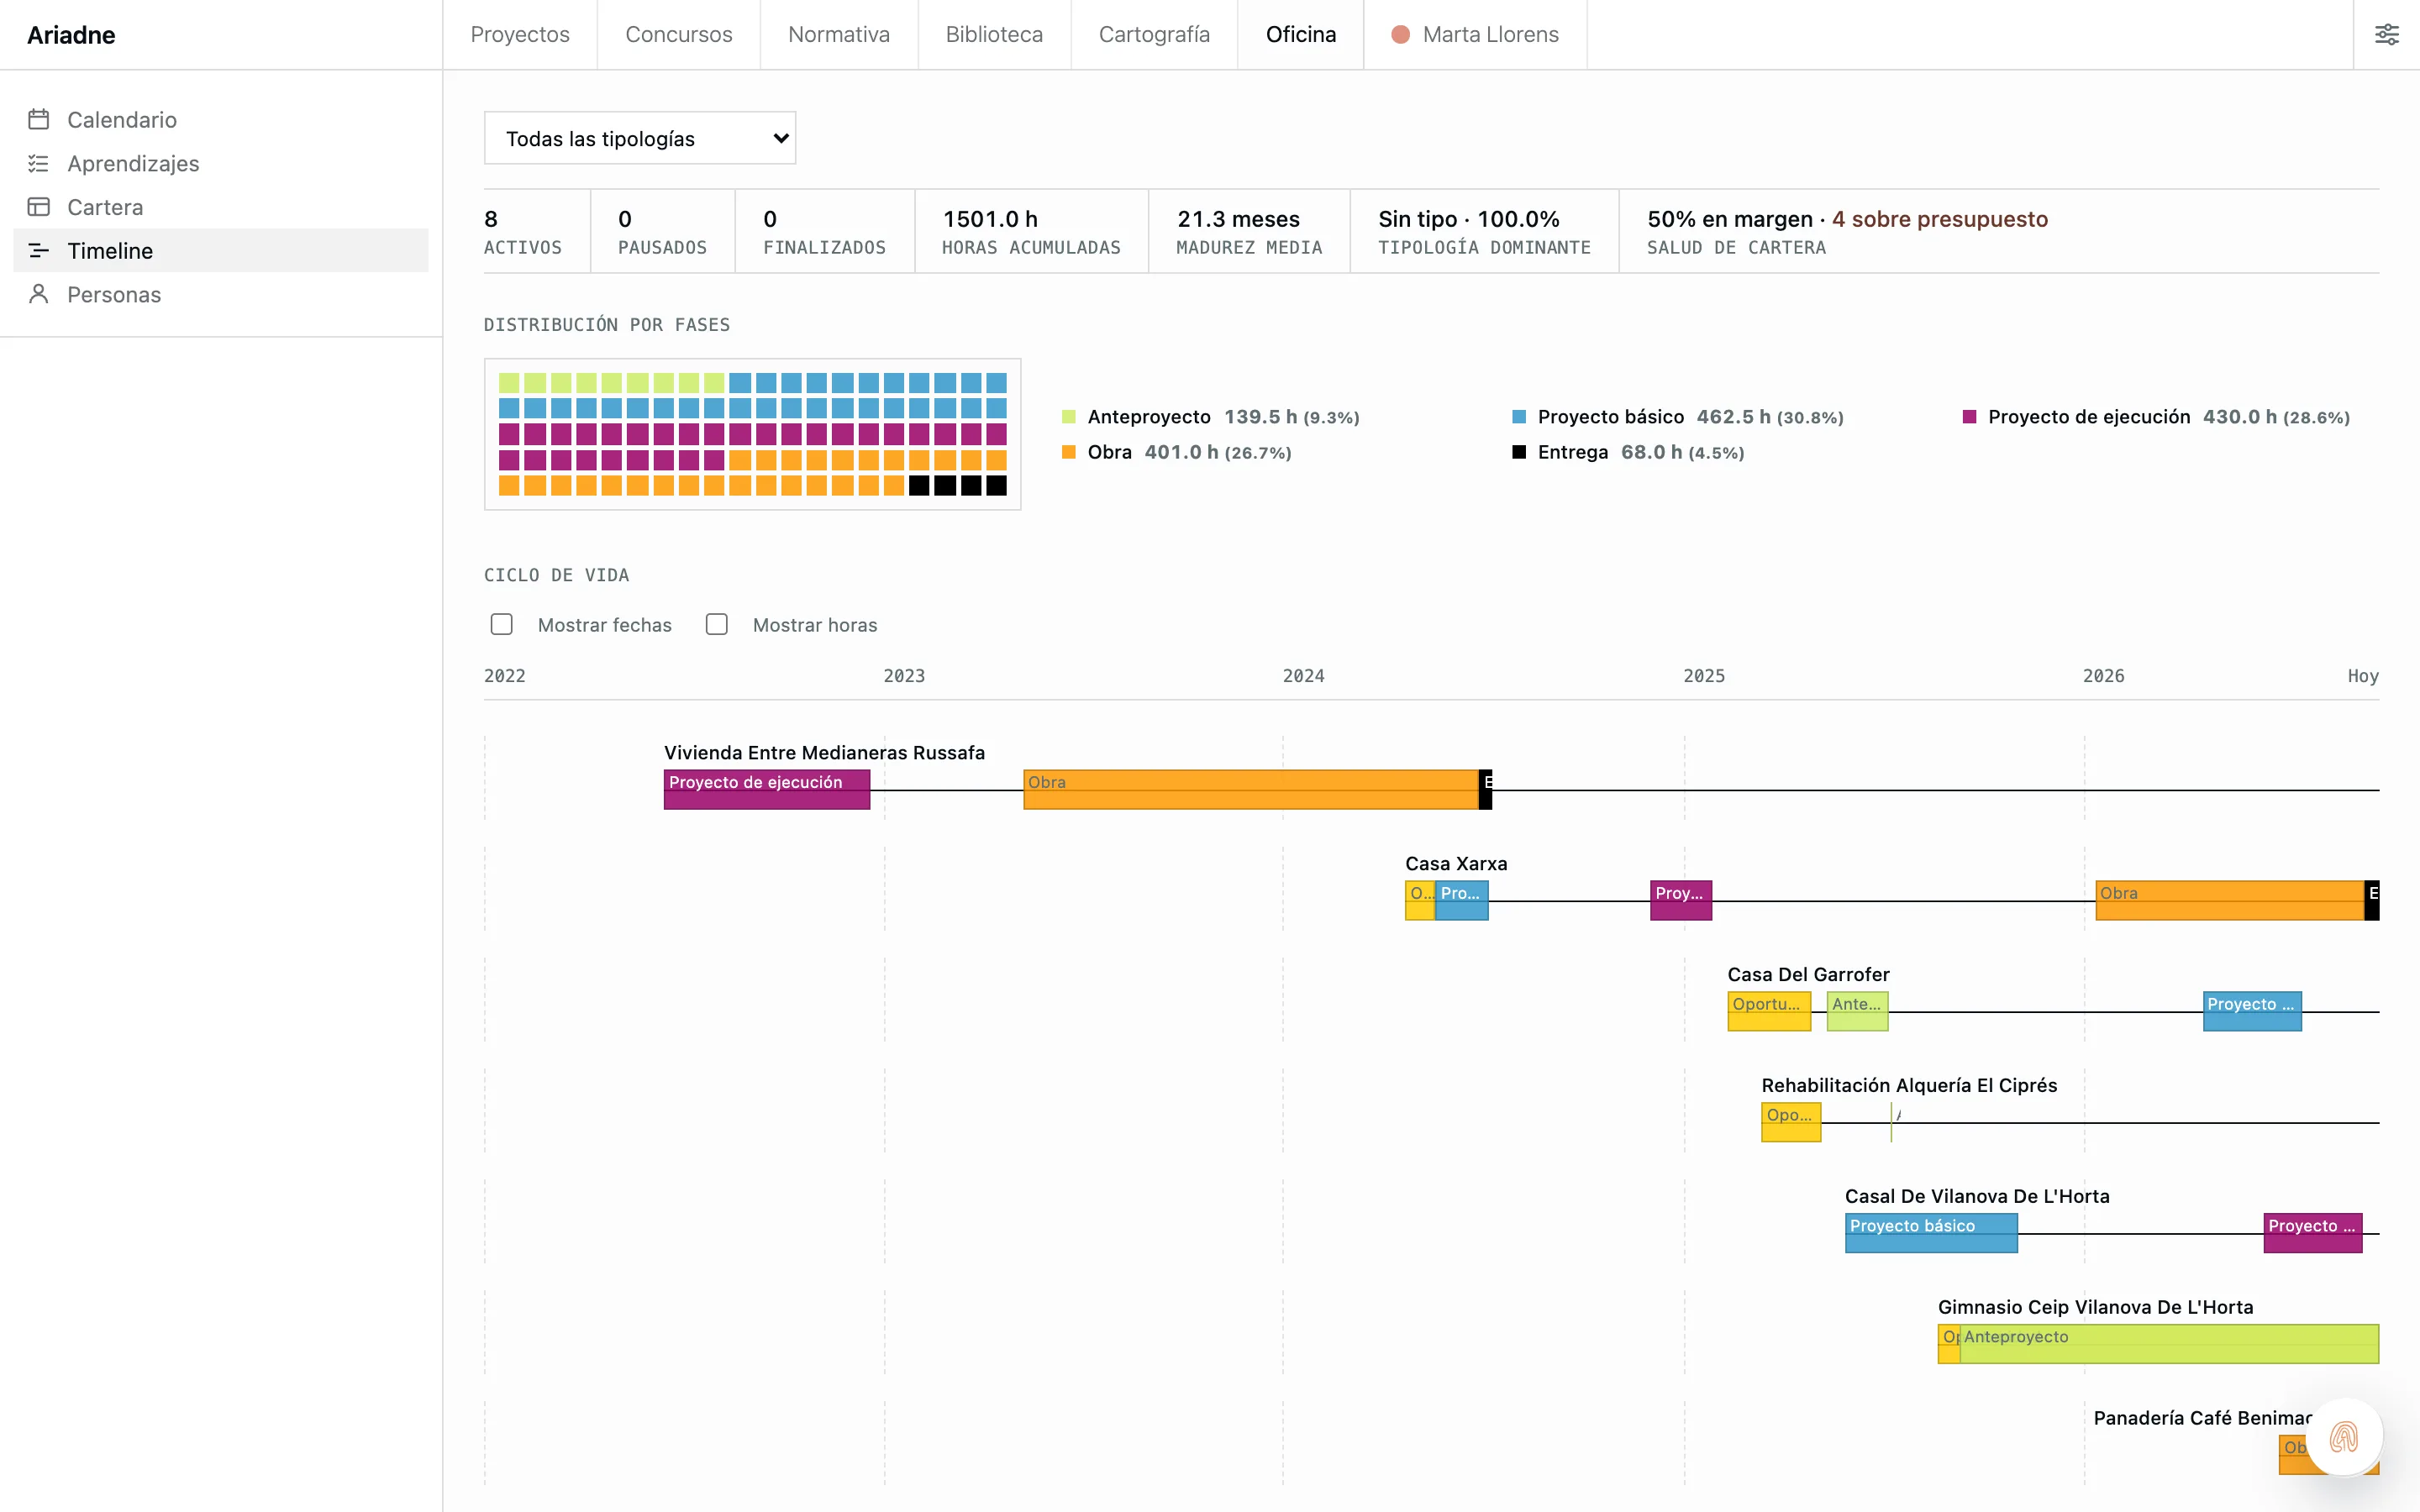Click the 1501.0 h horas acumuladas stat

(x=1031, y=231)
